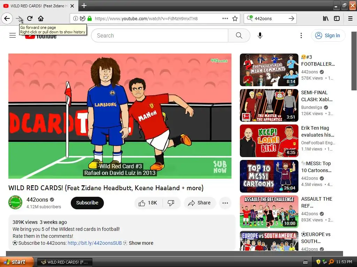Click the yellow security shield tray icon
The width and height of the screenshot is (357, 267).
[318, 262]
